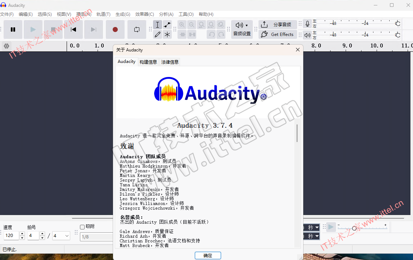Click the recording level slider knob
The width and height of the screenshot is (413, 260).
coord(398,24)
